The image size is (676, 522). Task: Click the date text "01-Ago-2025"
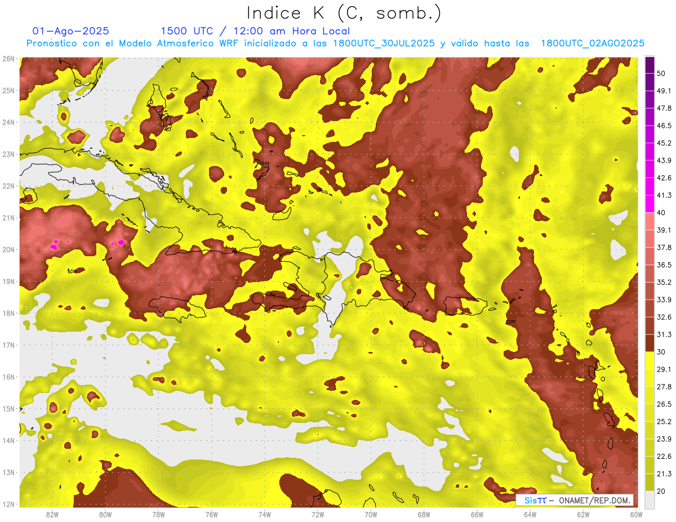coord(71,31)
